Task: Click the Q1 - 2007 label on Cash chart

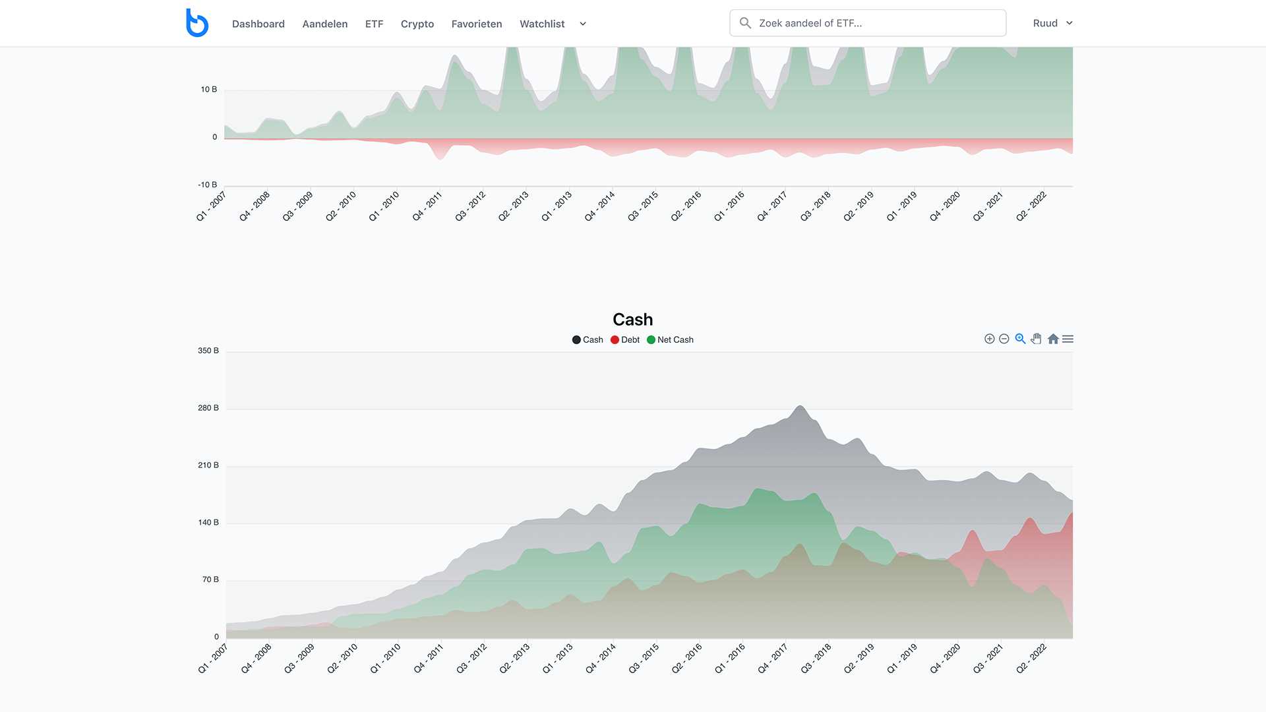Action: 212,659
